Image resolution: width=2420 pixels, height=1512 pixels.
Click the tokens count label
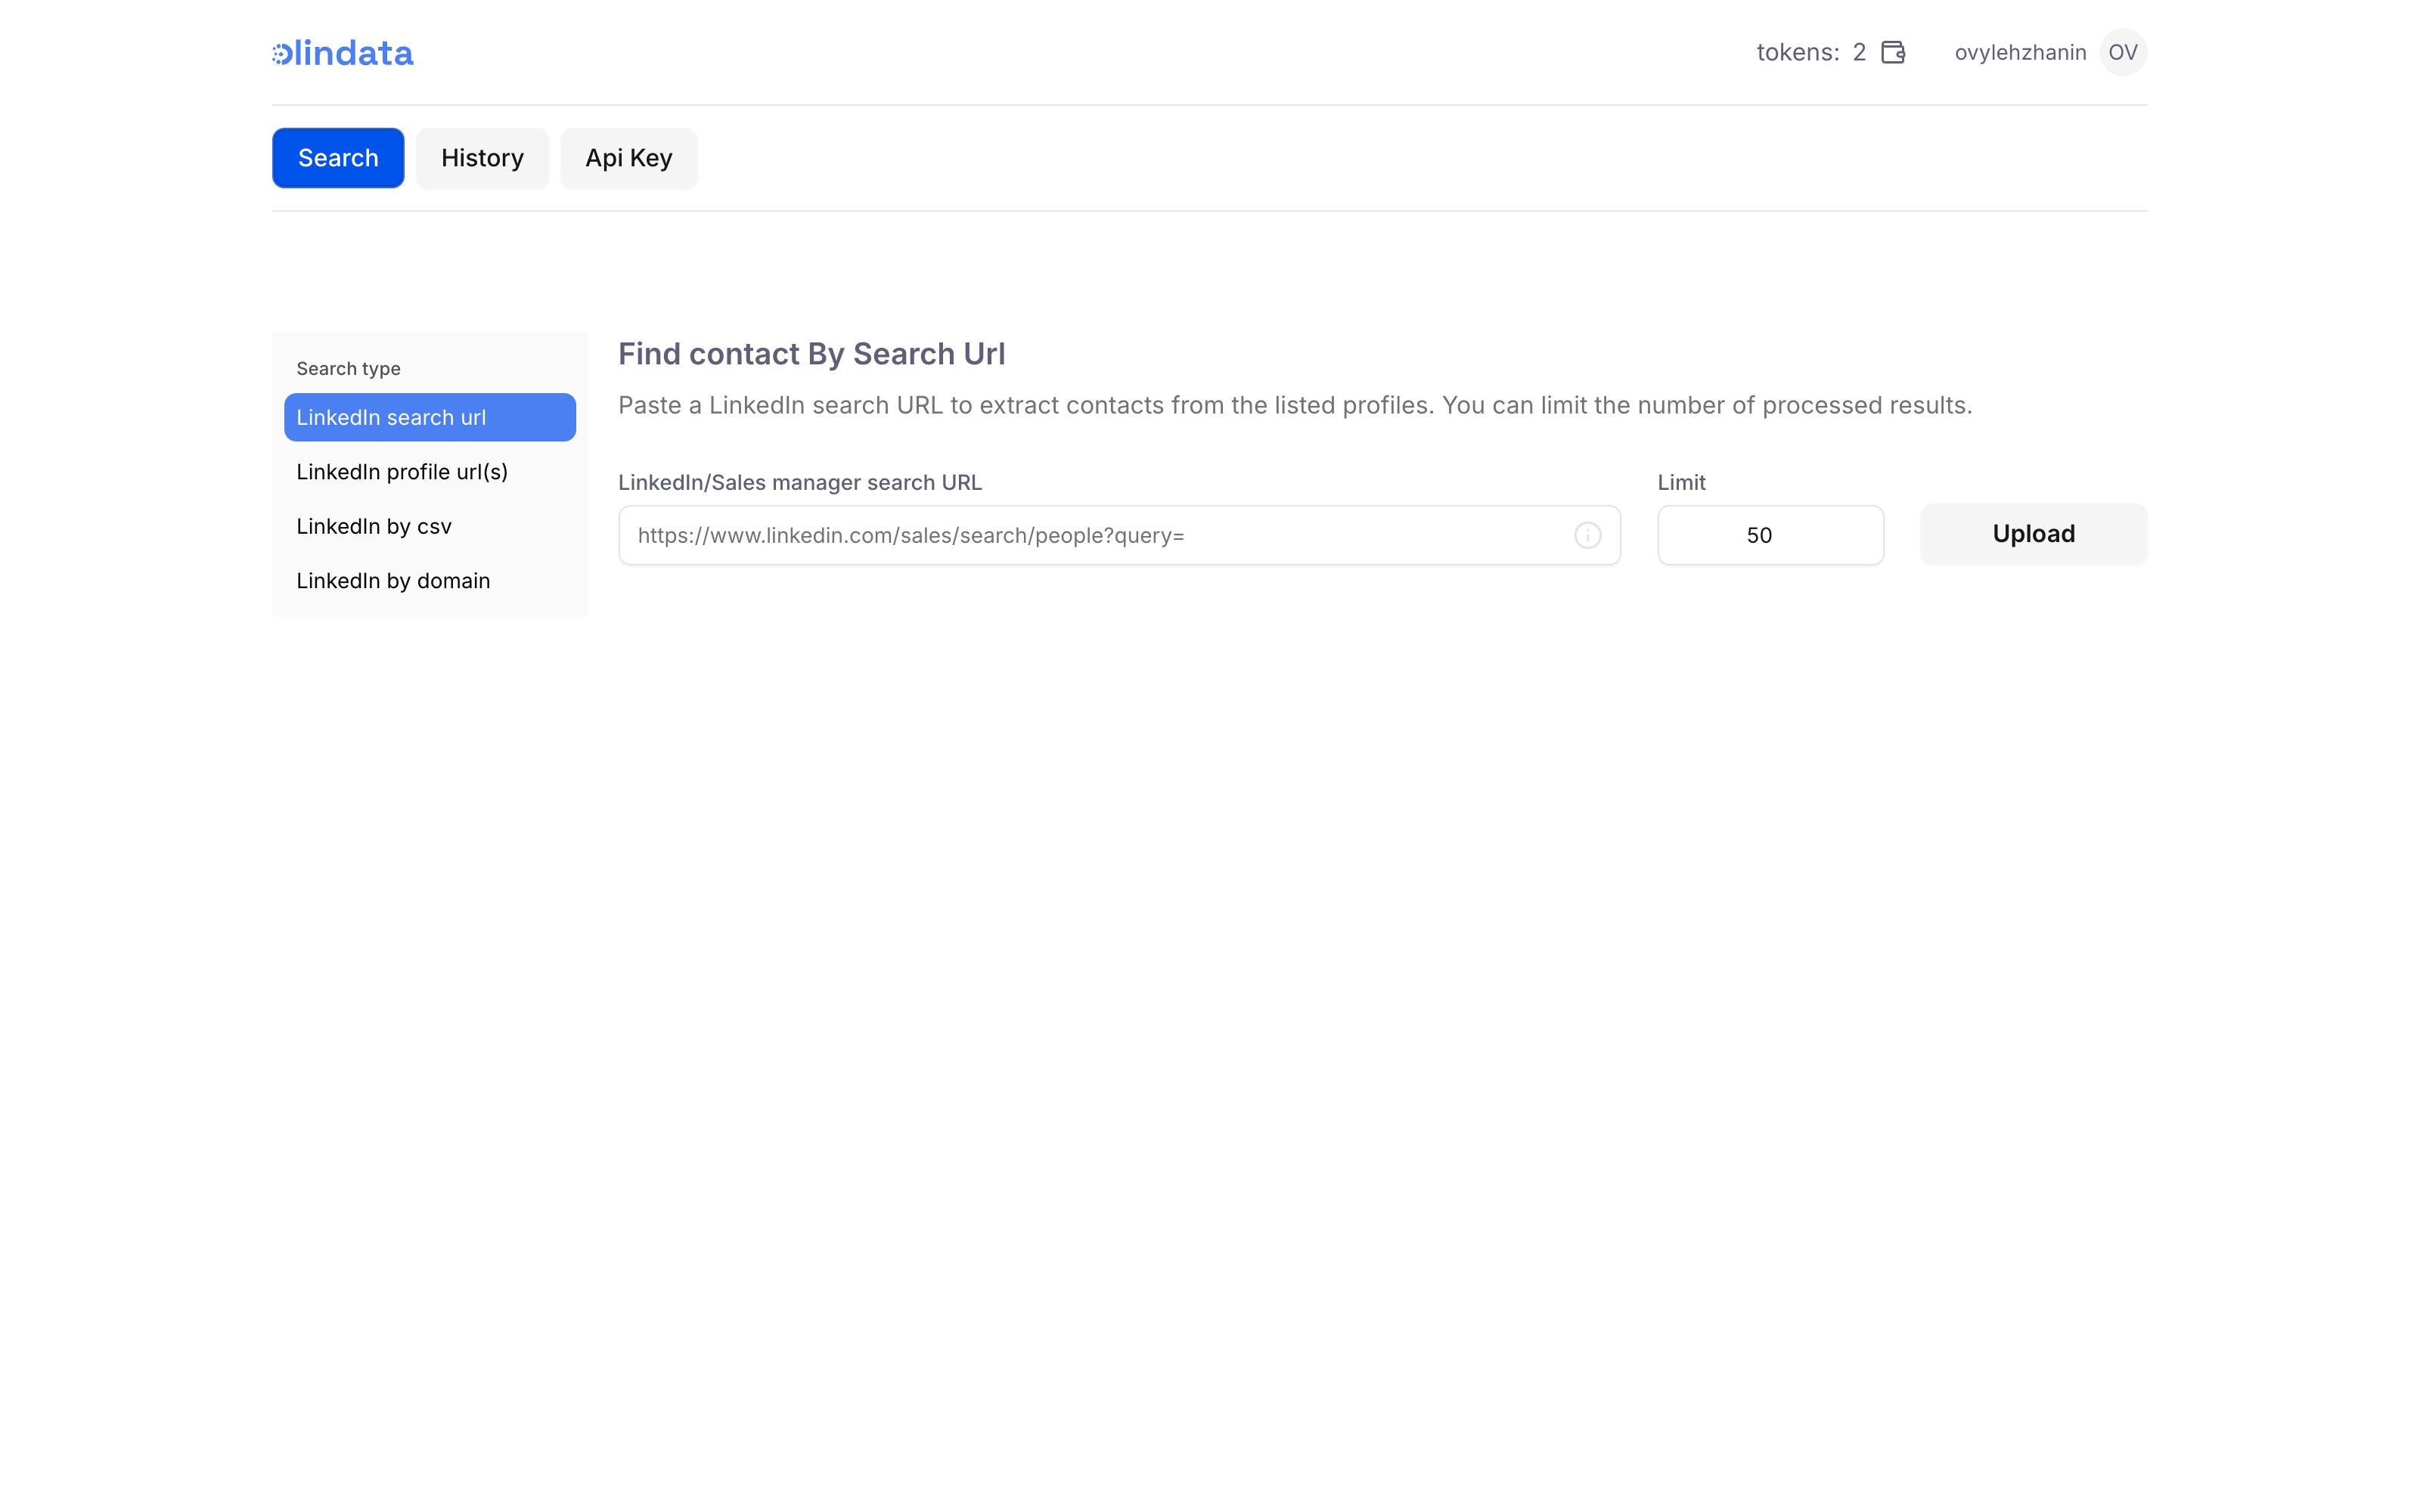pyautogui.click(x=1810, y=52)
